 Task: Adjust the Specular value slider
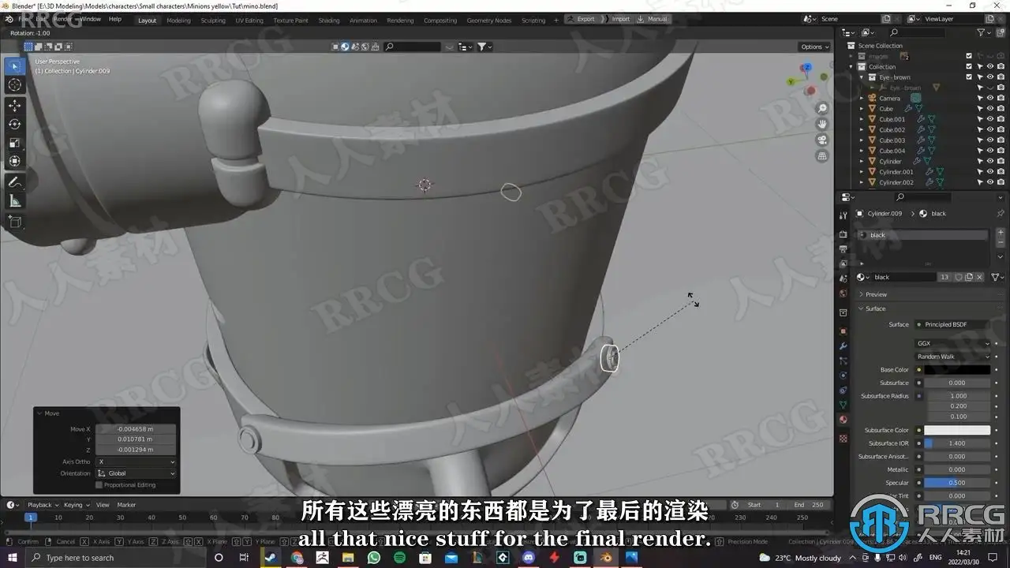[957, 483]
